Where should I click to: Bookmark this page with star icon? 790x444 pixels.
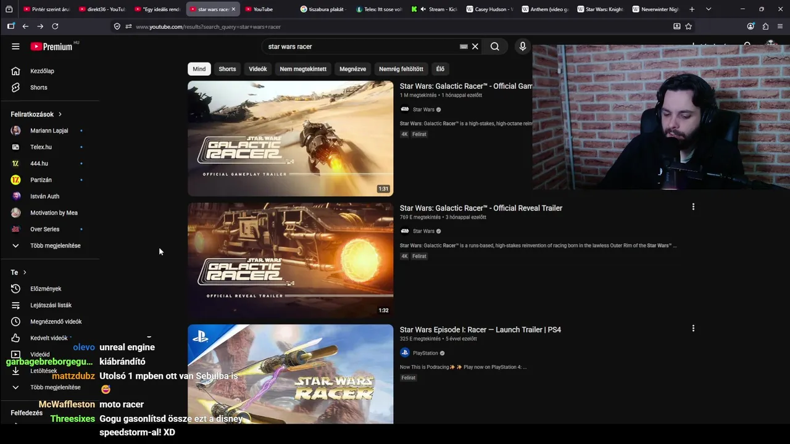688,27
